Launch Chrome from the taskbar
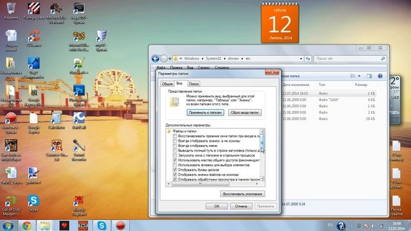This screenshot has width=411, height=231. [26, 225]
